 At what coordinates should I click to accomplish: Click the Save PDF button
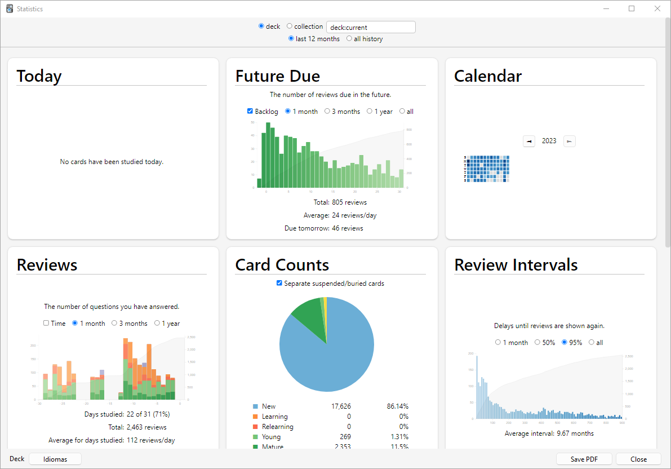584,459
